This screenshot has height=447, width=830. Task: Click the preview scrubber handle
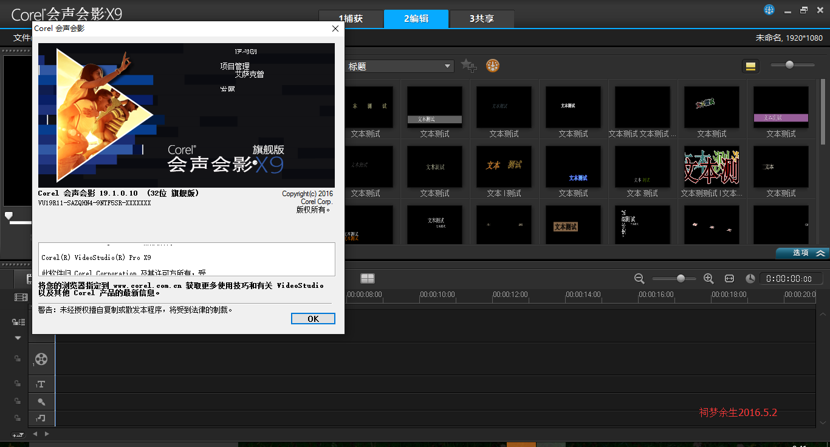[x=9, y=216]
